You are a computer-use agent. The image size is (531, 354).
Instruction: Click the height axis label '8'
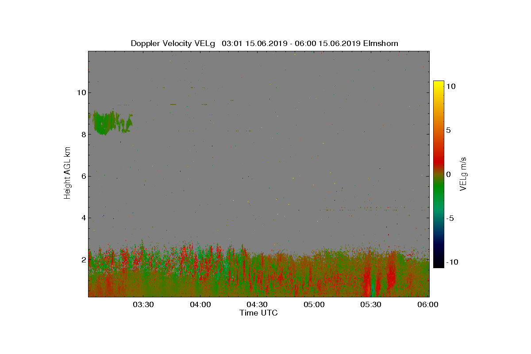coord(83,135)
